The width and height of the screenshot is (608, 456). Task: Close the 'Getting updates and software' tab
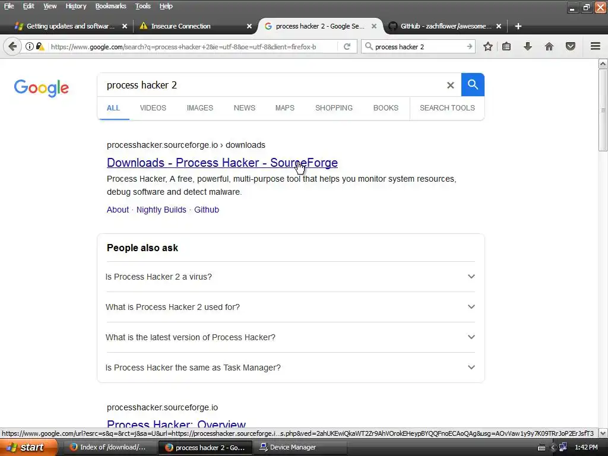tap(125, 26)
